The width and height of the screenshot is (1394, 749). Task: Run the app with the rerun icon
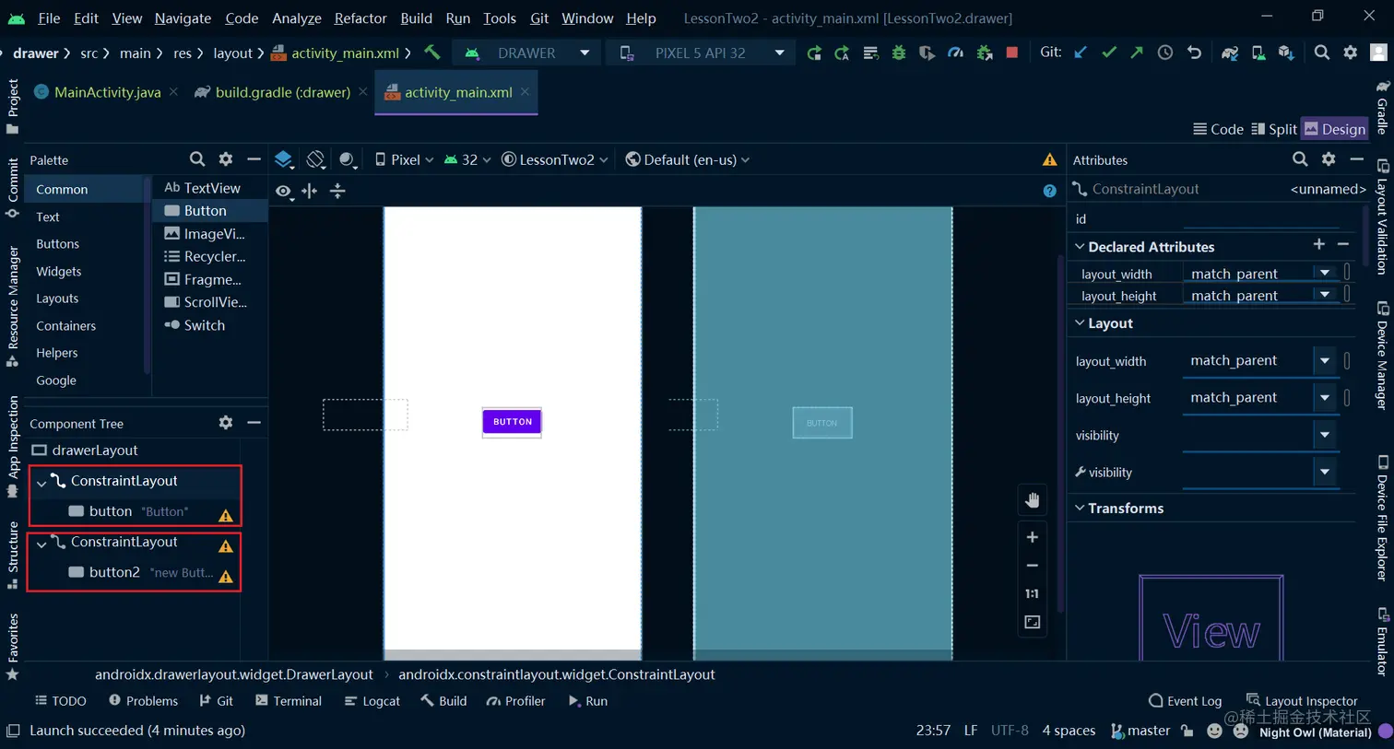(814, 53)
